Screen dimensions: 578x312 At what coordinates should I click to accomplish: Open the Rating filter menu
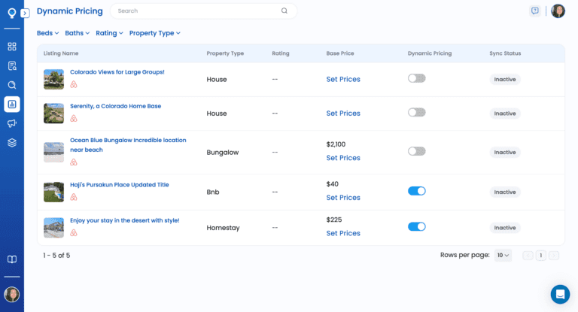[x=109, y=33]
